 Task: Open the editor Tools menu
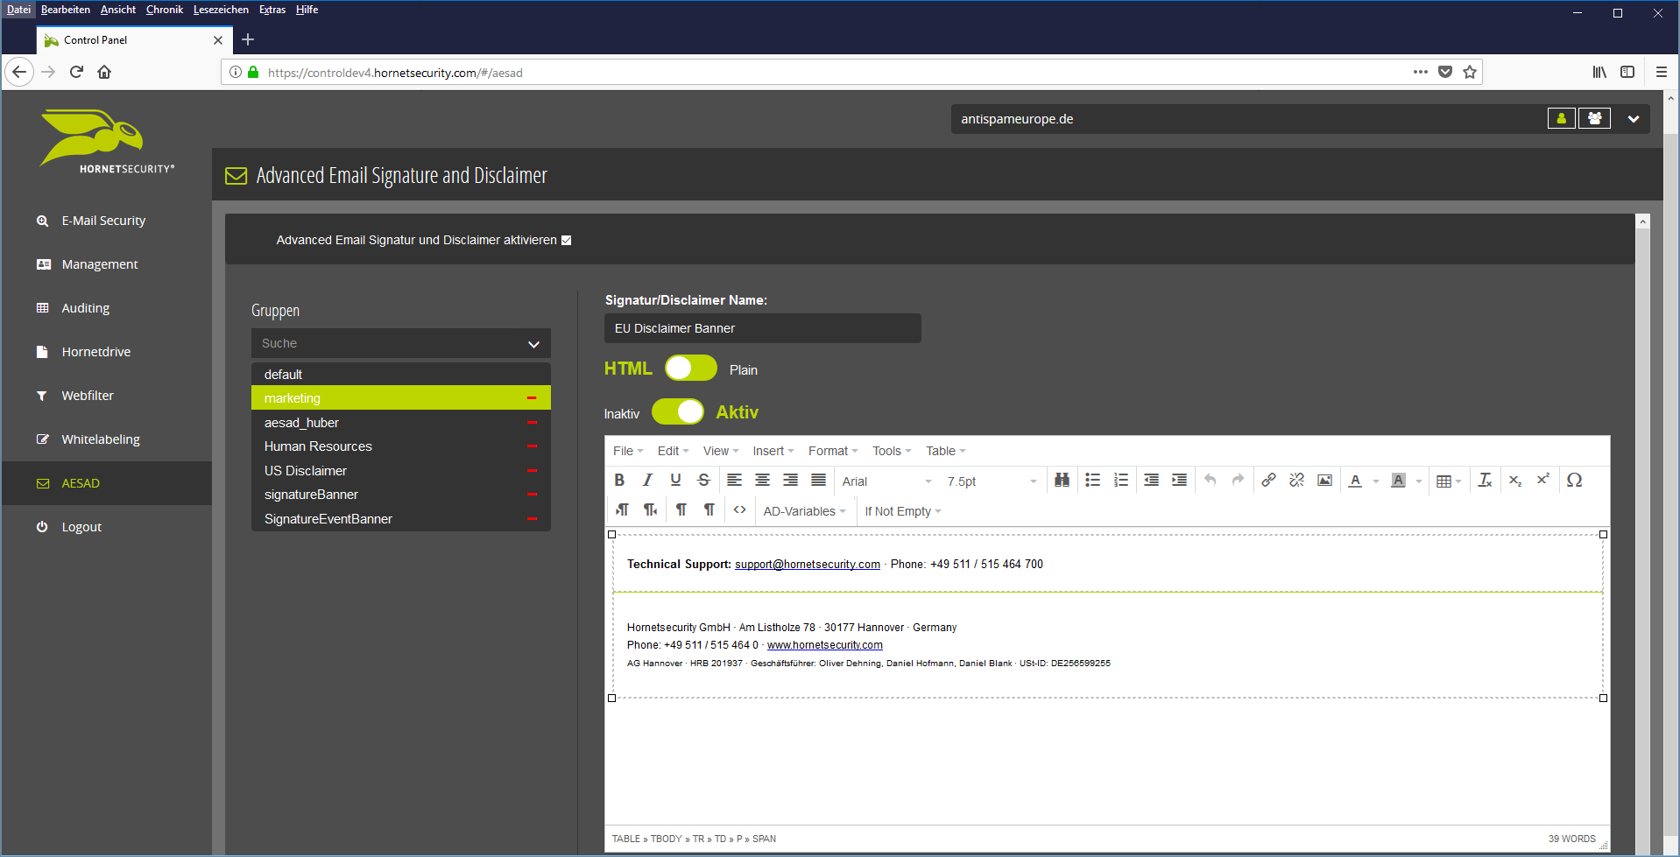click(891, 451)
